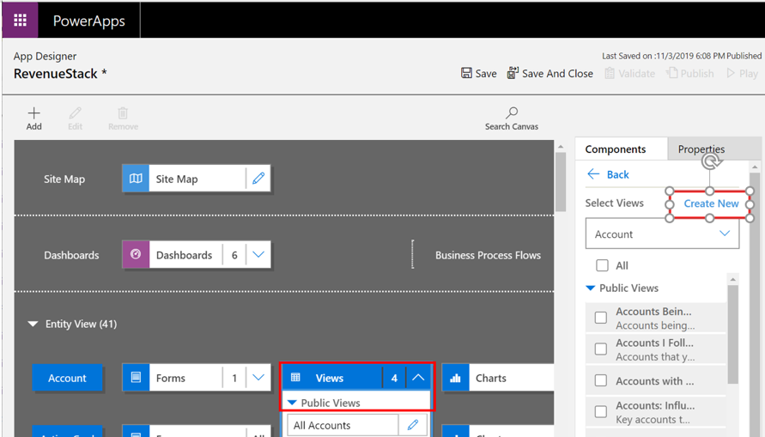Check the All views checkbox

pos(602,265)
